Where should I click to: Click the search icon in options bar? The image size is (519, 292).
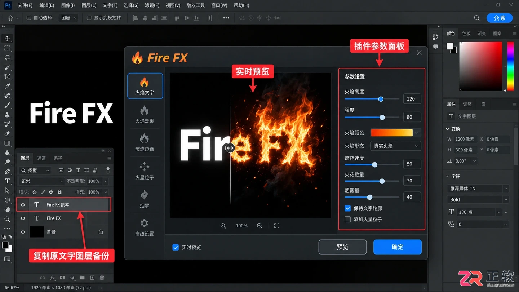click(x=476, y=18)
